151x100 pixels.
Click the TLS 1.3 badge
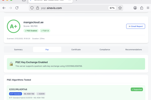[45, 31]
